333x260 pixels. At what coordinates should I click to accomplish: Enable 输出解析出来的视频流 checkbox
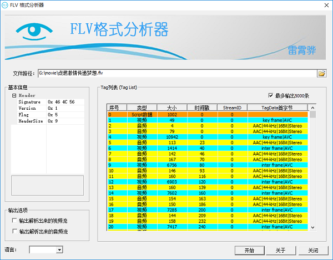pos(14,221)
